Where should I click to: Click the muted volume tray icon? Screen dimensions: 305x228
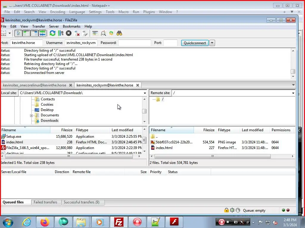tap(275, 222)
